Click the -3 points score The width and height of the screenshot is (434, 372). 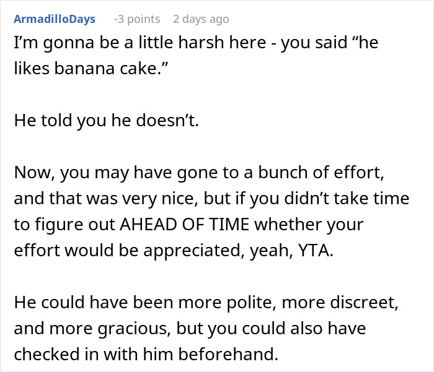(137, 19)
